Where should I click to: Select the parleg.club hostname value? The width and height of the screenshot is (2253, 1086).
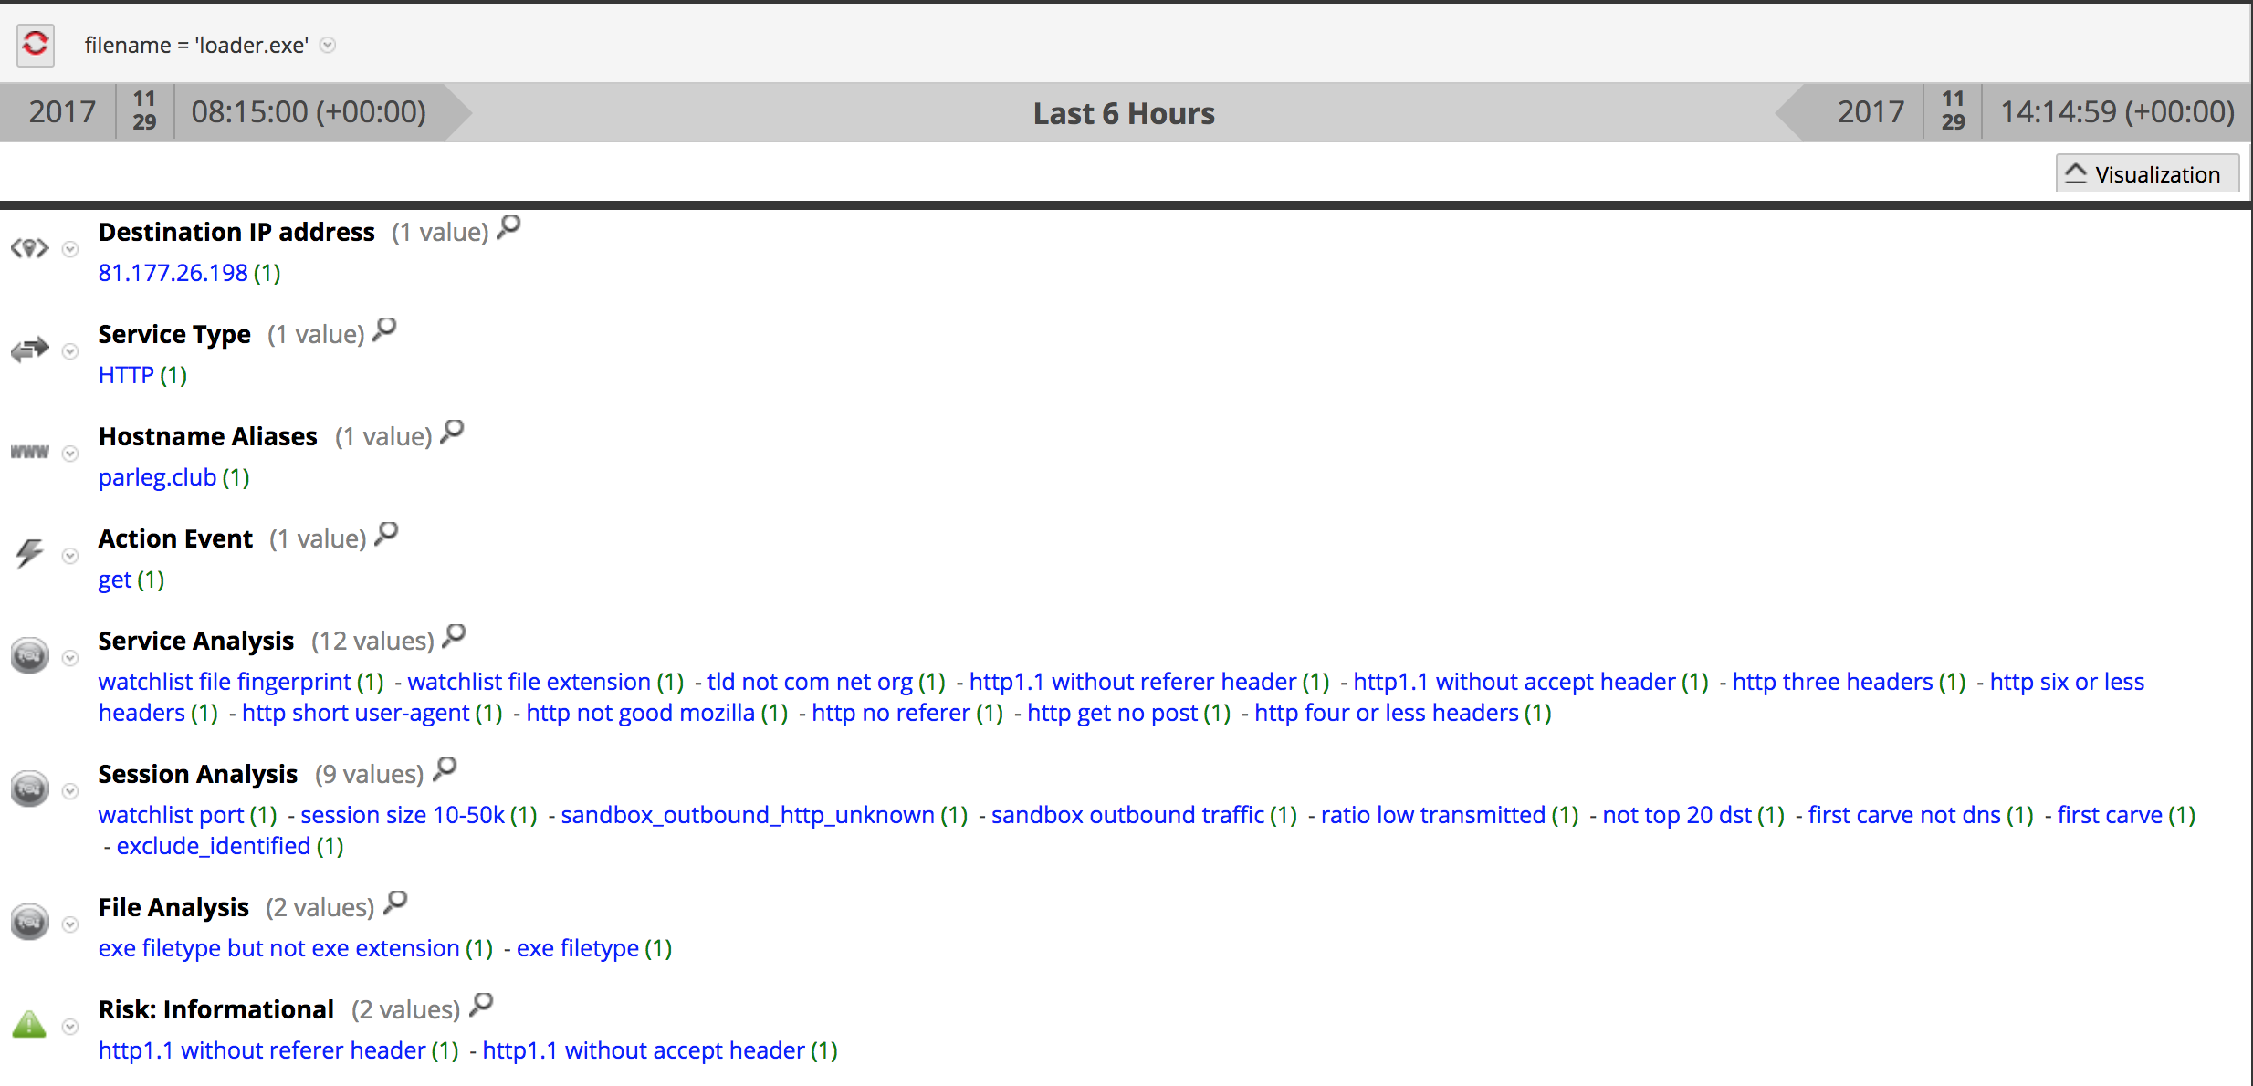[x=156, y=476]
